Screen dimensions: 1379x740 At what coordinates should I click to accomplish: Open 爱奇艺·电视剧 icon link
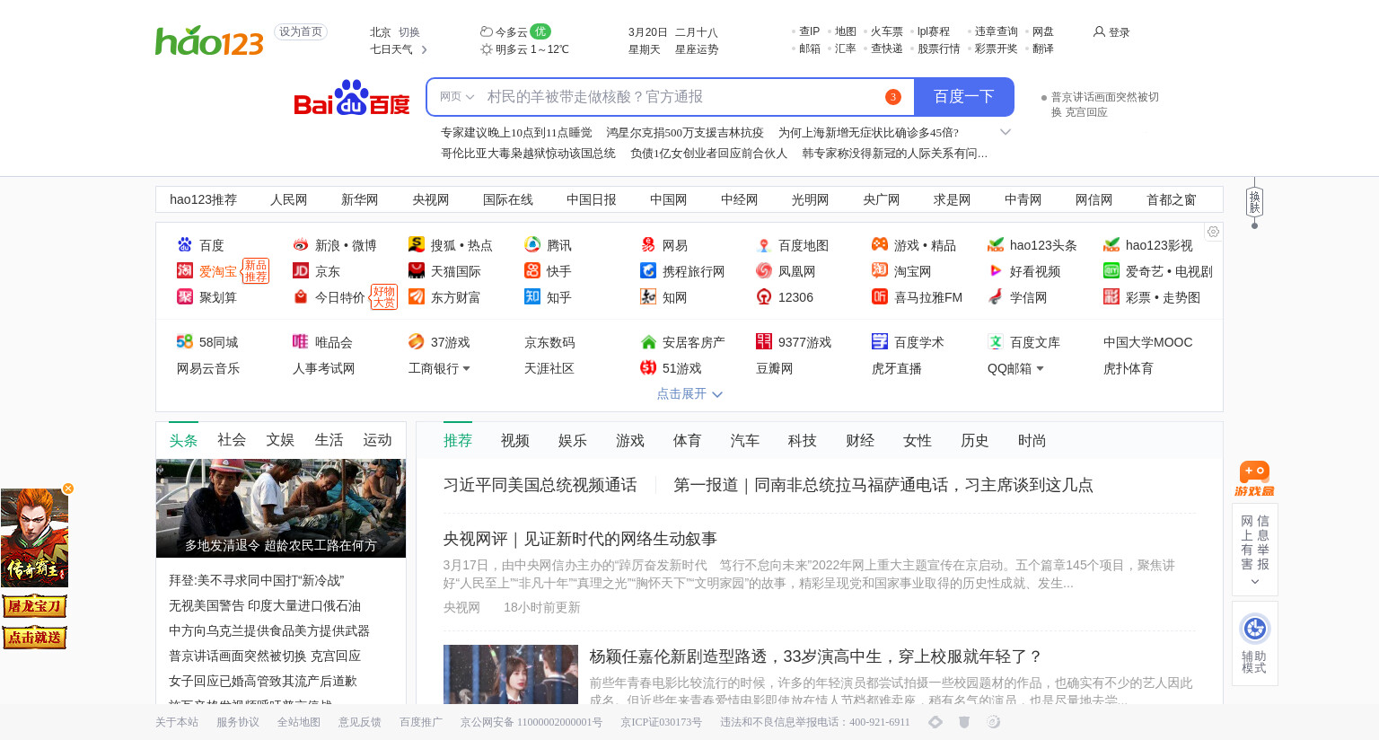(x=1111, y=270)
